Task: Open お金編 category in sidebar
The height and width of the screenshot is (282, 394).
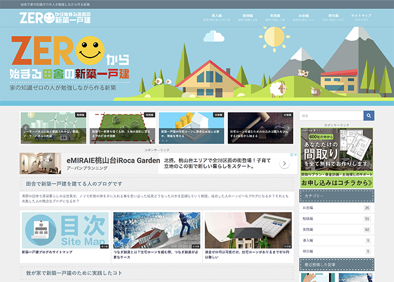Action: [337, 208]
